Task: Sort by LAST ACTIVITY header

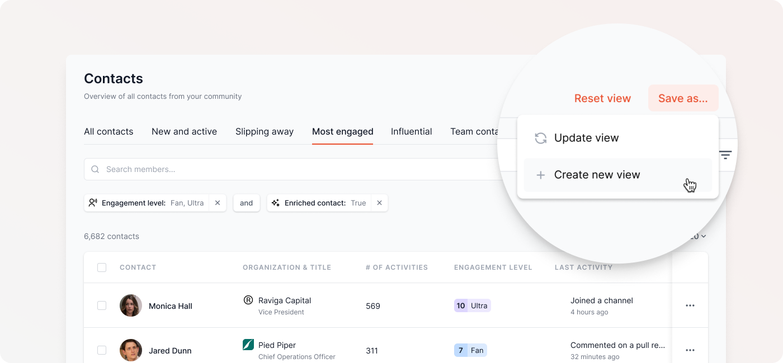Action: [x=583, y=268]
